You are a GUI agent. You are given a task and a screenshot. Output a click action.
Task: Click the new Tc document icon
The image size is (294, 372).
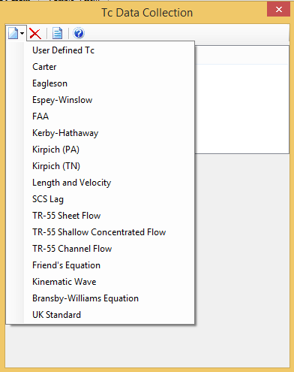pos(13,33)
